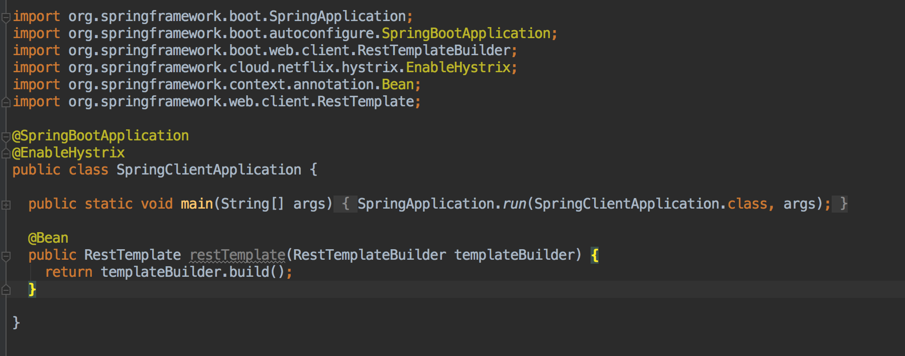Image resolution: width=905 pixels, height=356 pixels.
Task: Click EnableHystrix in the import statement
Action: pyautogui.click(x=458, y=68)
